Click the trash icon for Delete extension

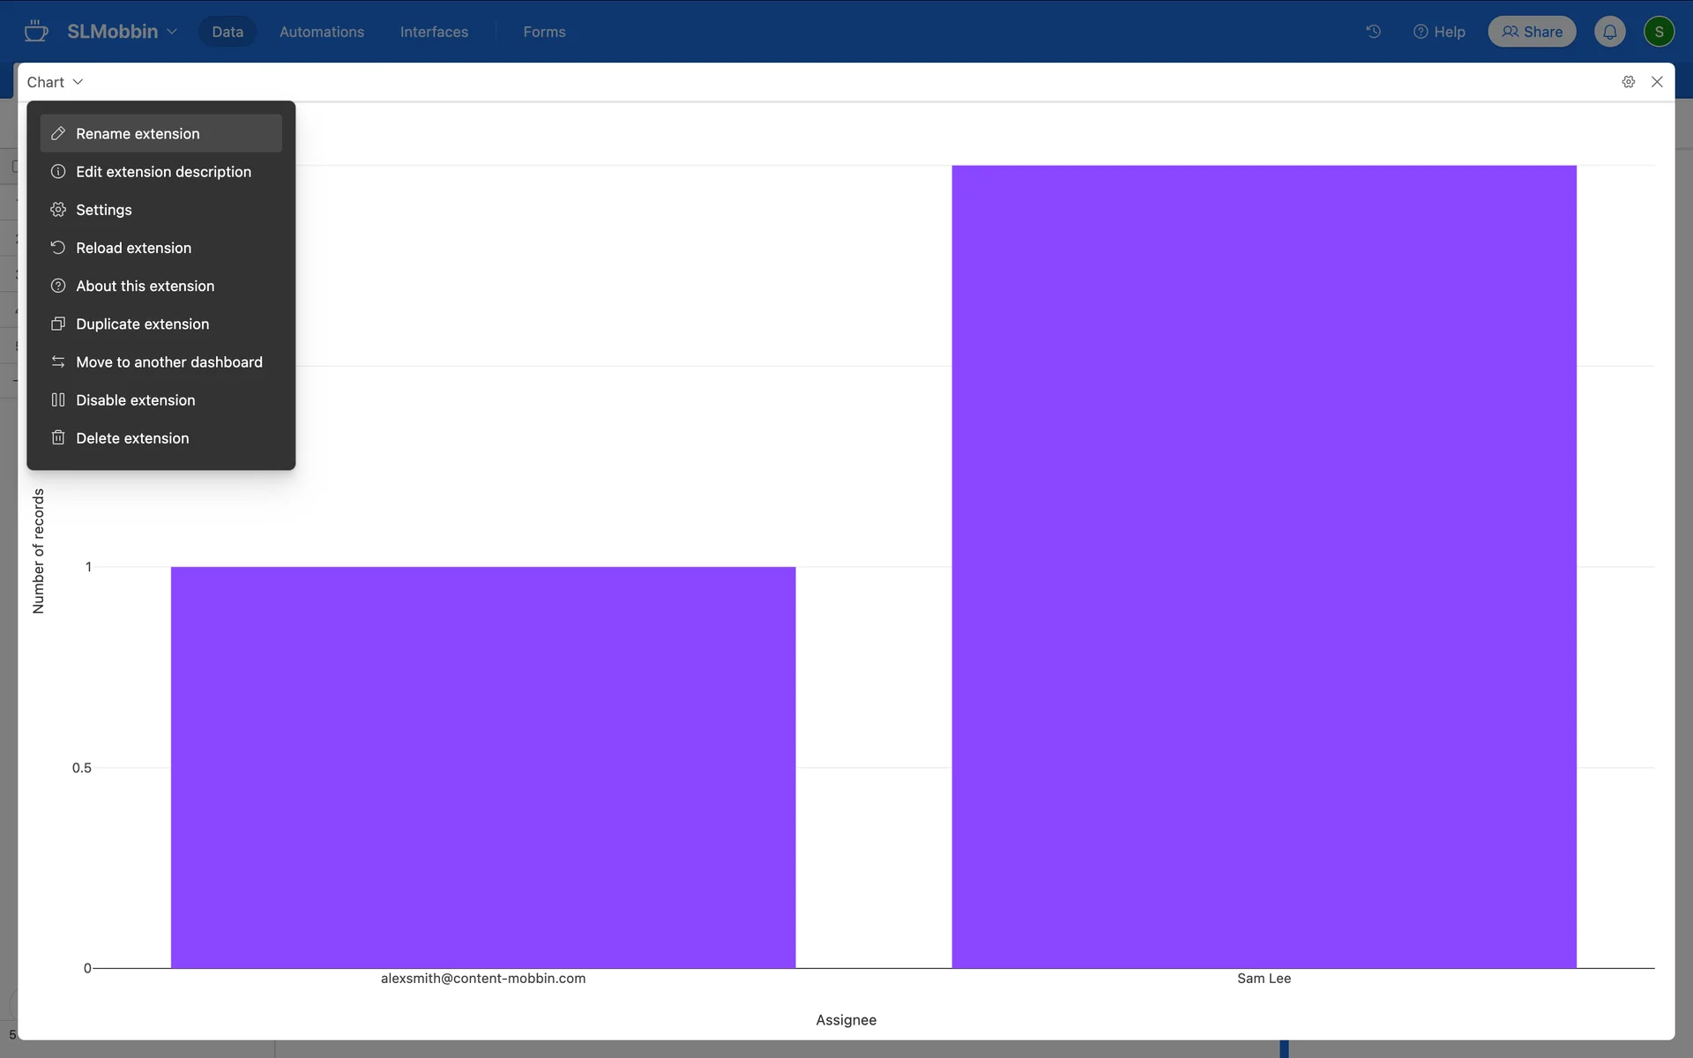point(58,438)
